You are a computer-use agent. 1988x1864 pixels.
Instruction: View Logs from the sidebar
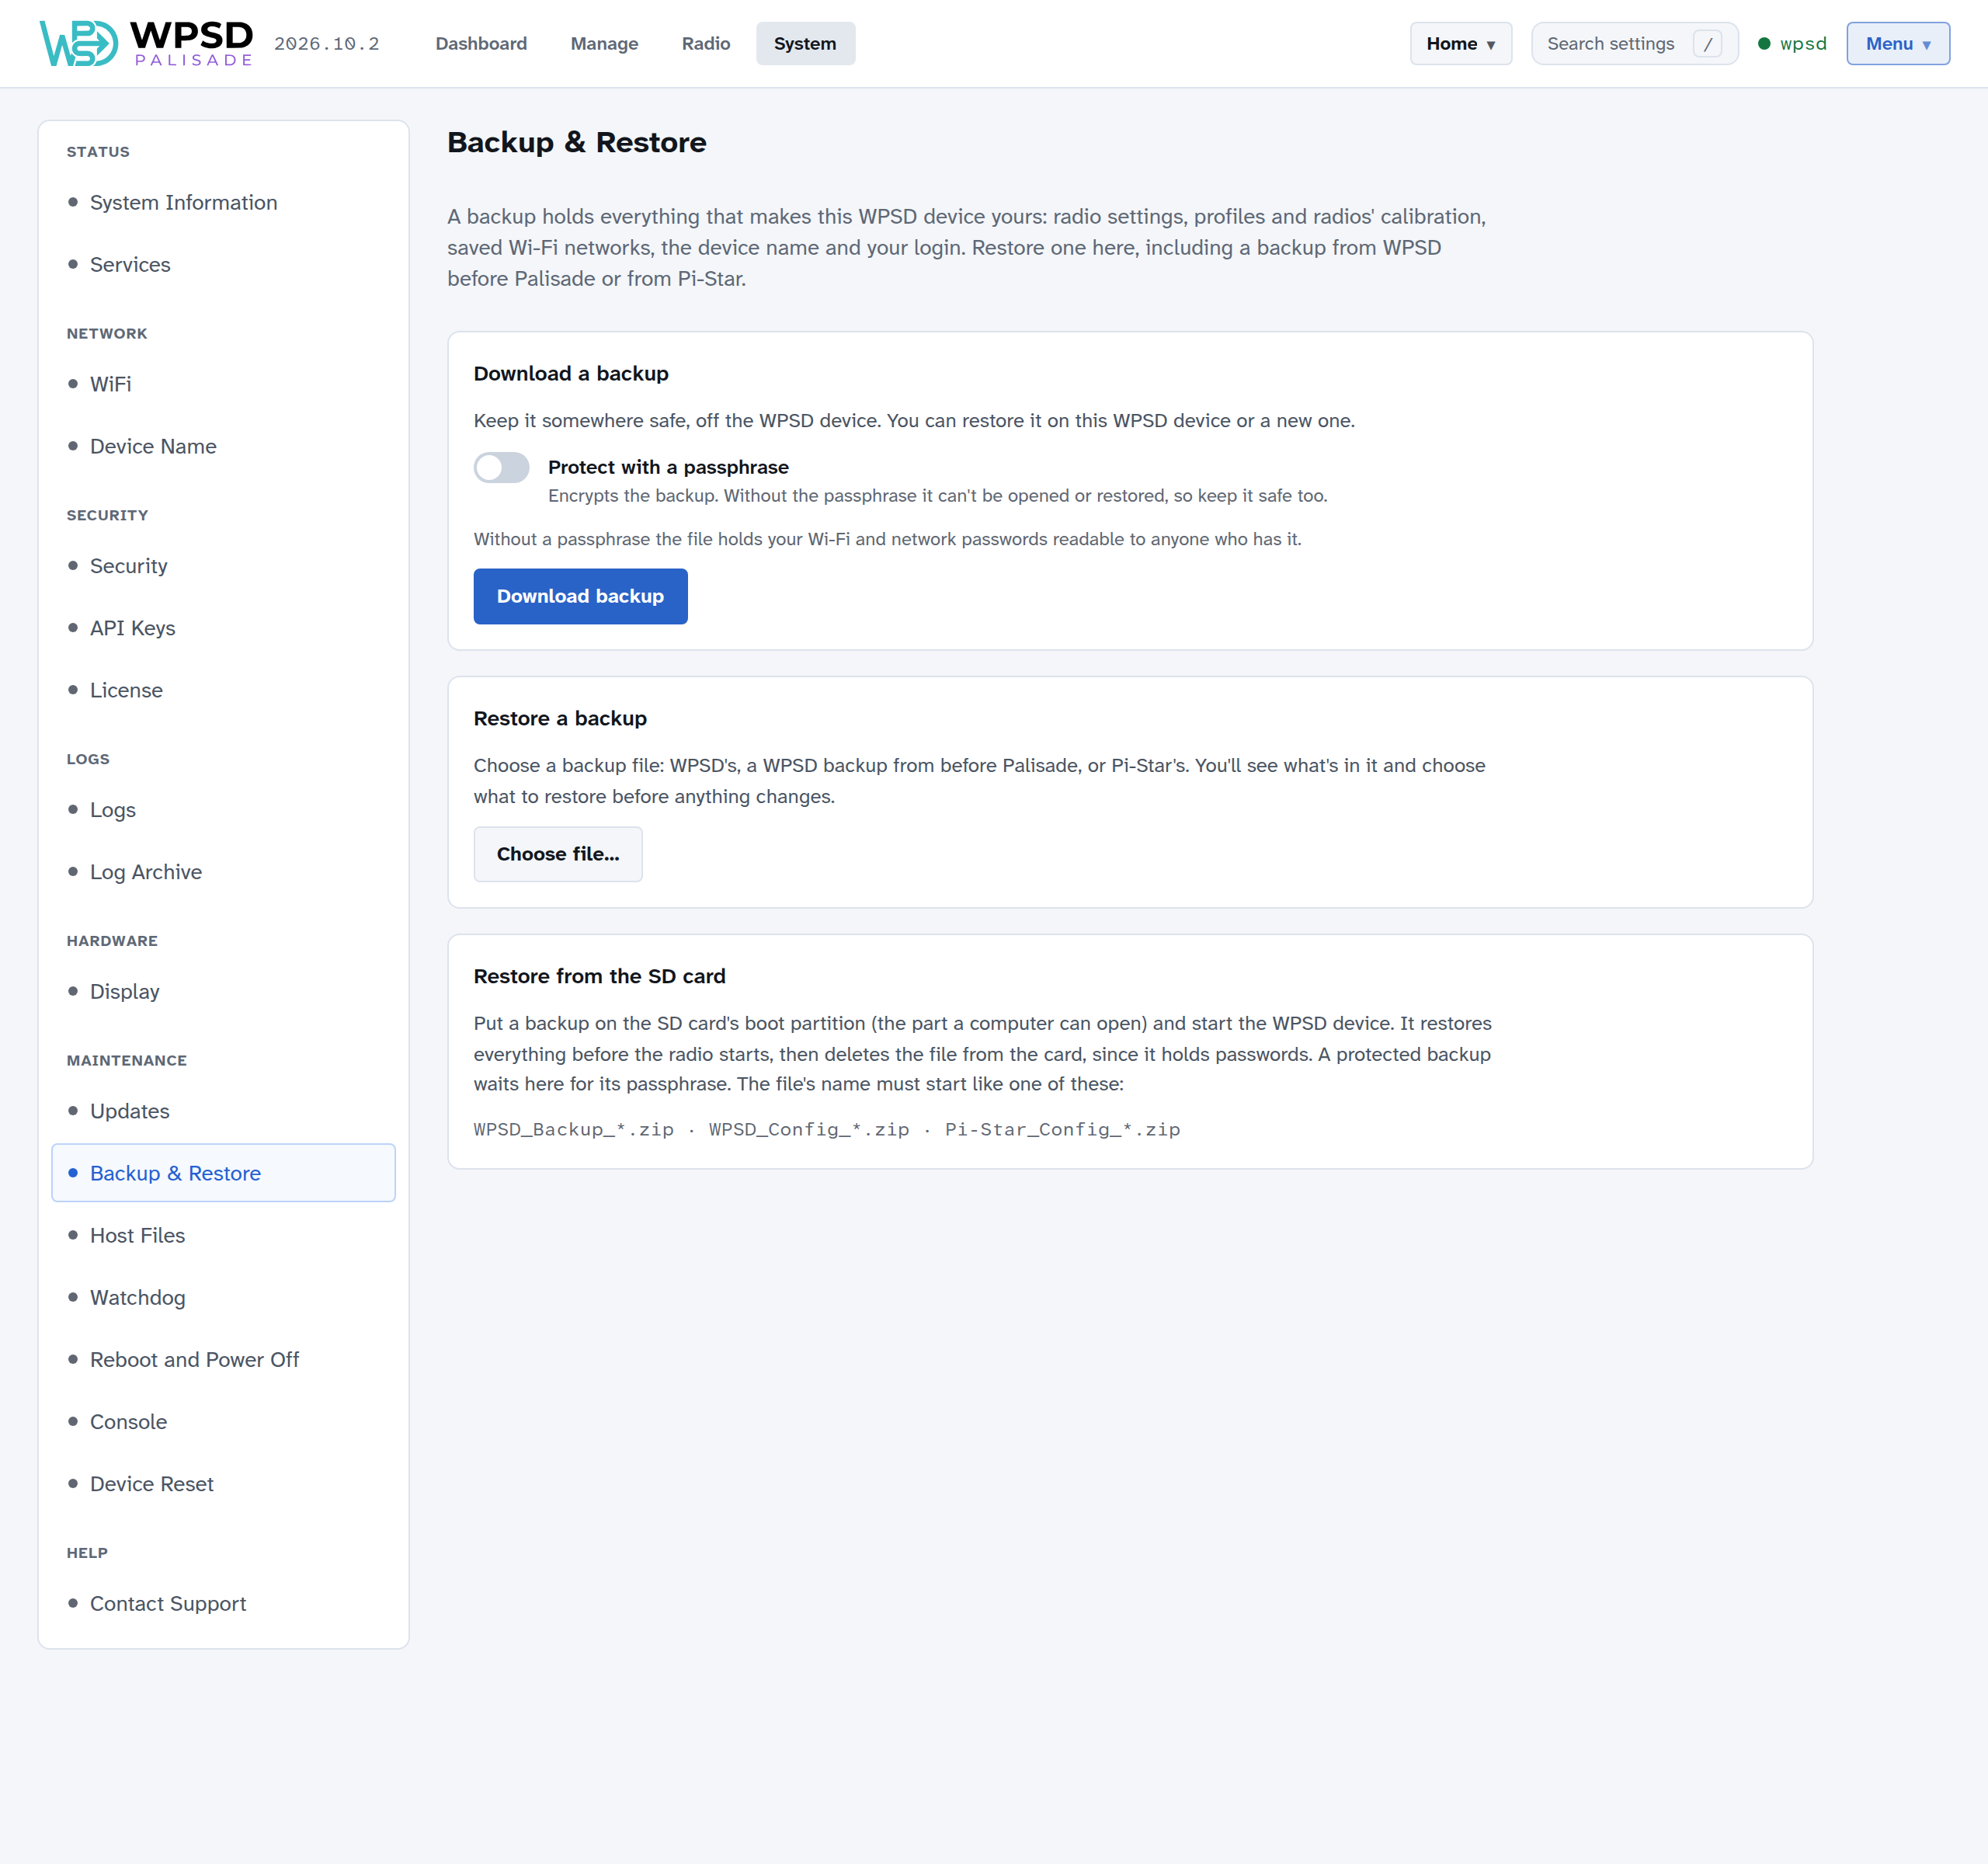click(223, 810)
